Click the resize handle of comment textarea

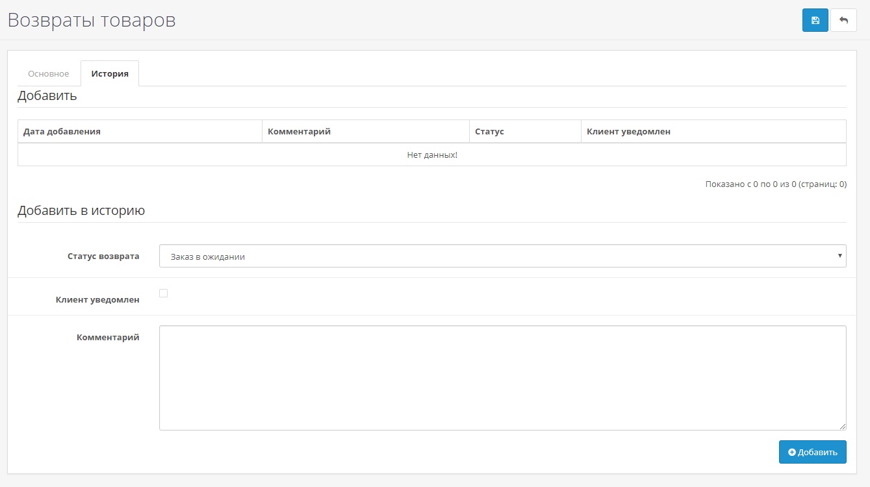coord(842,426)
